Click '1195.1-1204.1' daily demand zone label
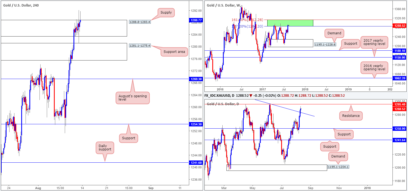Viewport: 408px width, 191px height. coord(338,166)
